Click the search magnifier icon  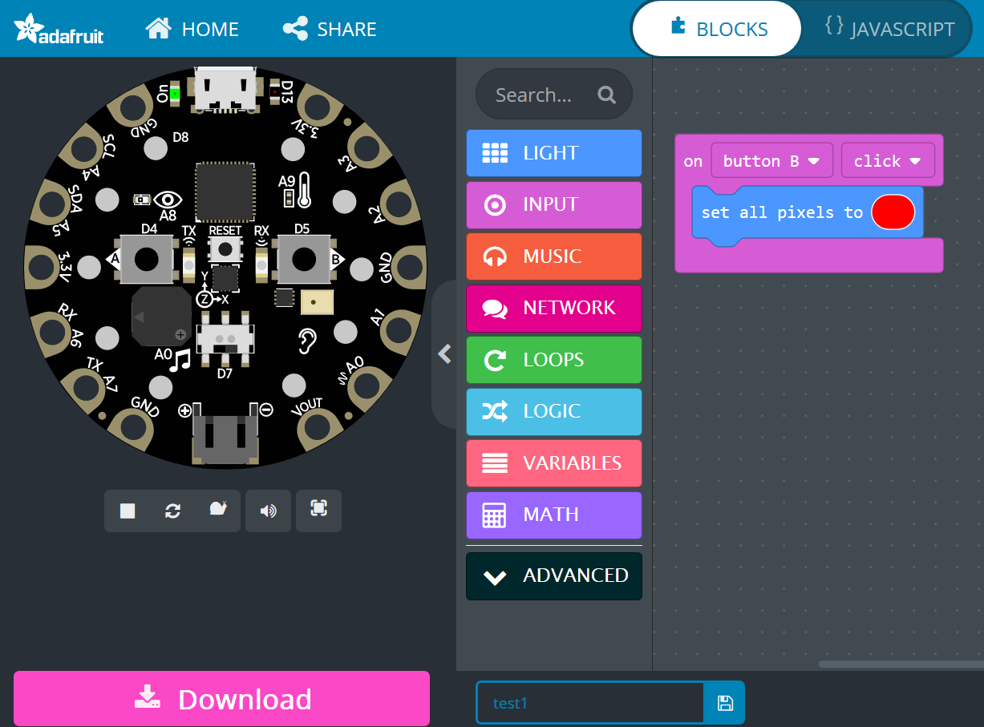pyautogui.click(x=606, y=95)
